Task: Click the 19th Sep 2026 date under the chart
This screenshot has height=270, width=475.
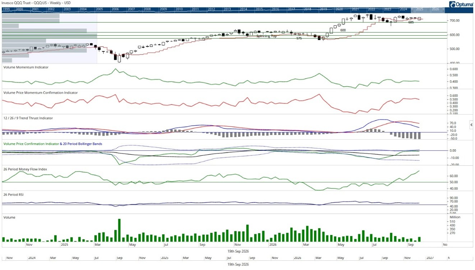Action: point(238,251)
